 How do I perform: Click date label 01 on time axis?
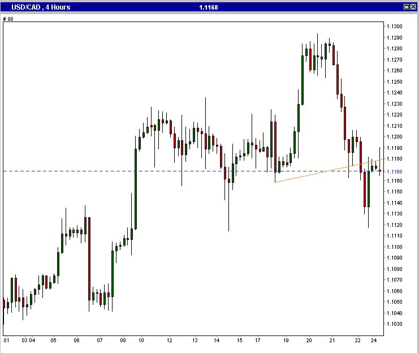point(6,341)
